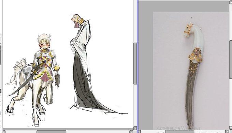
Task: Click the left canvas vertical scrollbar thumb
Action: coord(135,63)
